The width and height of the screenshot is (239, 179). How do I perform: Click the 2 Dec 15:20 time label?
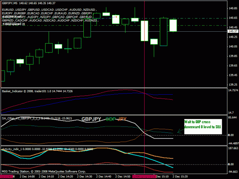[x=180, y=177]
